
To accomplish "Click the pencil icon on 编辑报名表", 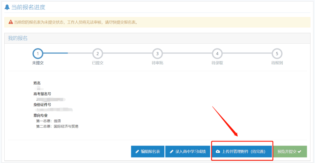I will [137, 152].
